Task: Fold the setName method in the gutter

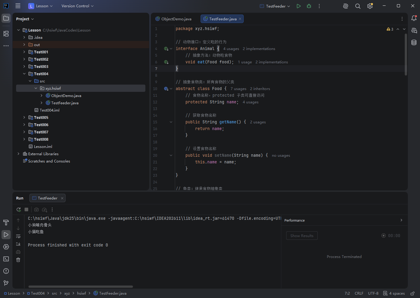Action: pyautogui.click(x=171, y=155)
